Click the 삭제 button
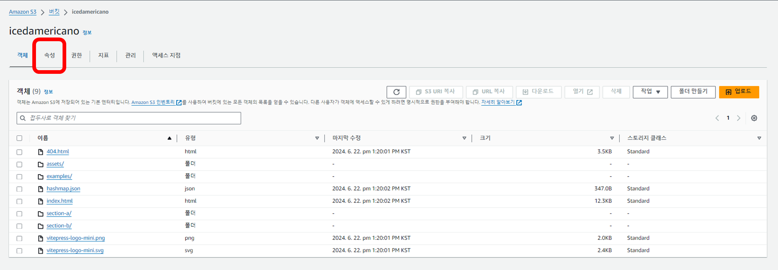778x270 pixels. pos(616,92)
